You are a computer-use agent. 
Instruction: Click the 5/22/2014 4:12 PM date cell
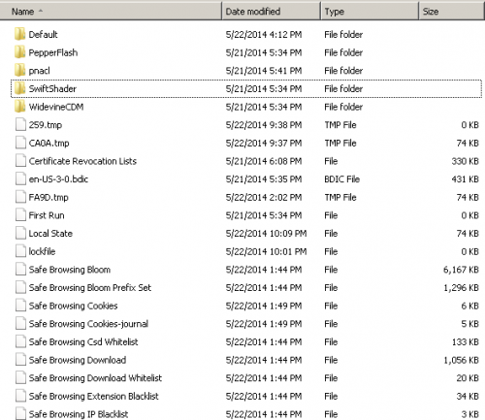264,34
